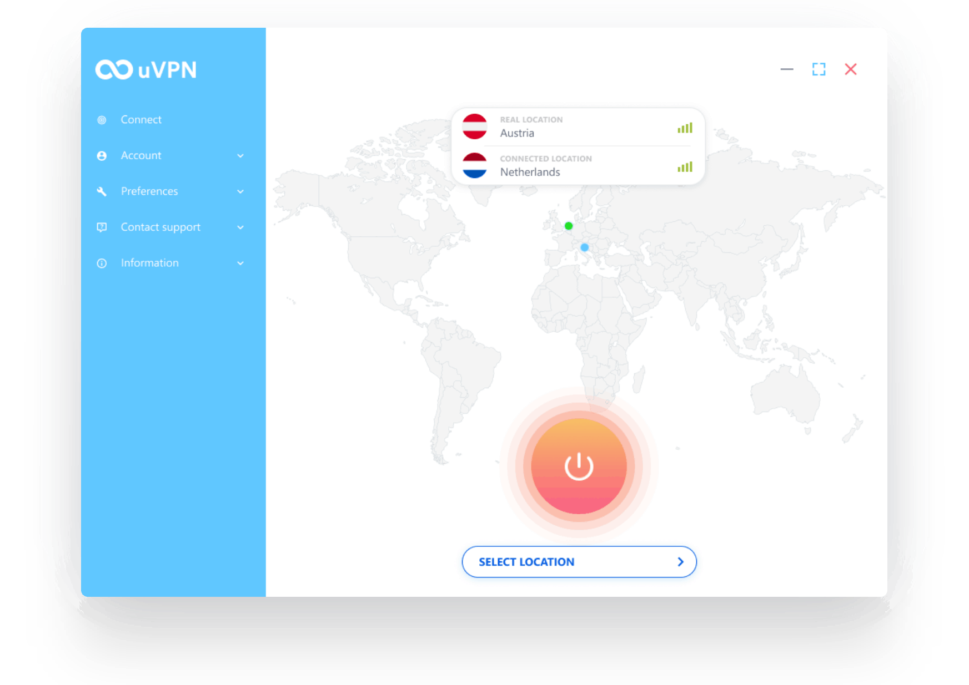The height and width of the screenshot is (685, 969).
Task: Expand the Information submenu chevron
Action: (x=240, y=263)
